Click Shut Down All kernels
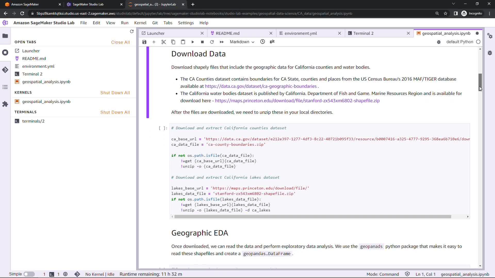This screenshot has height=278, width=495. (115, 93)
